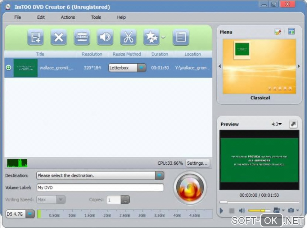The width and height of the screenshot is (307, 228).
Task: Expand the Letterbox resize method dropdown
Action: [x=141, y=68]
